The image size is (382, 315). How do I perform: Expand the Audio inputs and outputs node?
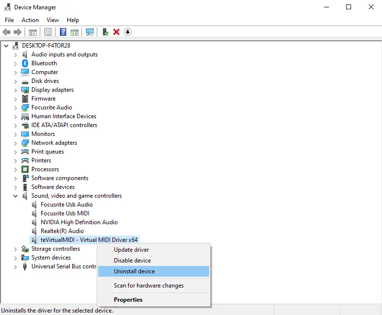pyautogui.click(x=15, y=54)
